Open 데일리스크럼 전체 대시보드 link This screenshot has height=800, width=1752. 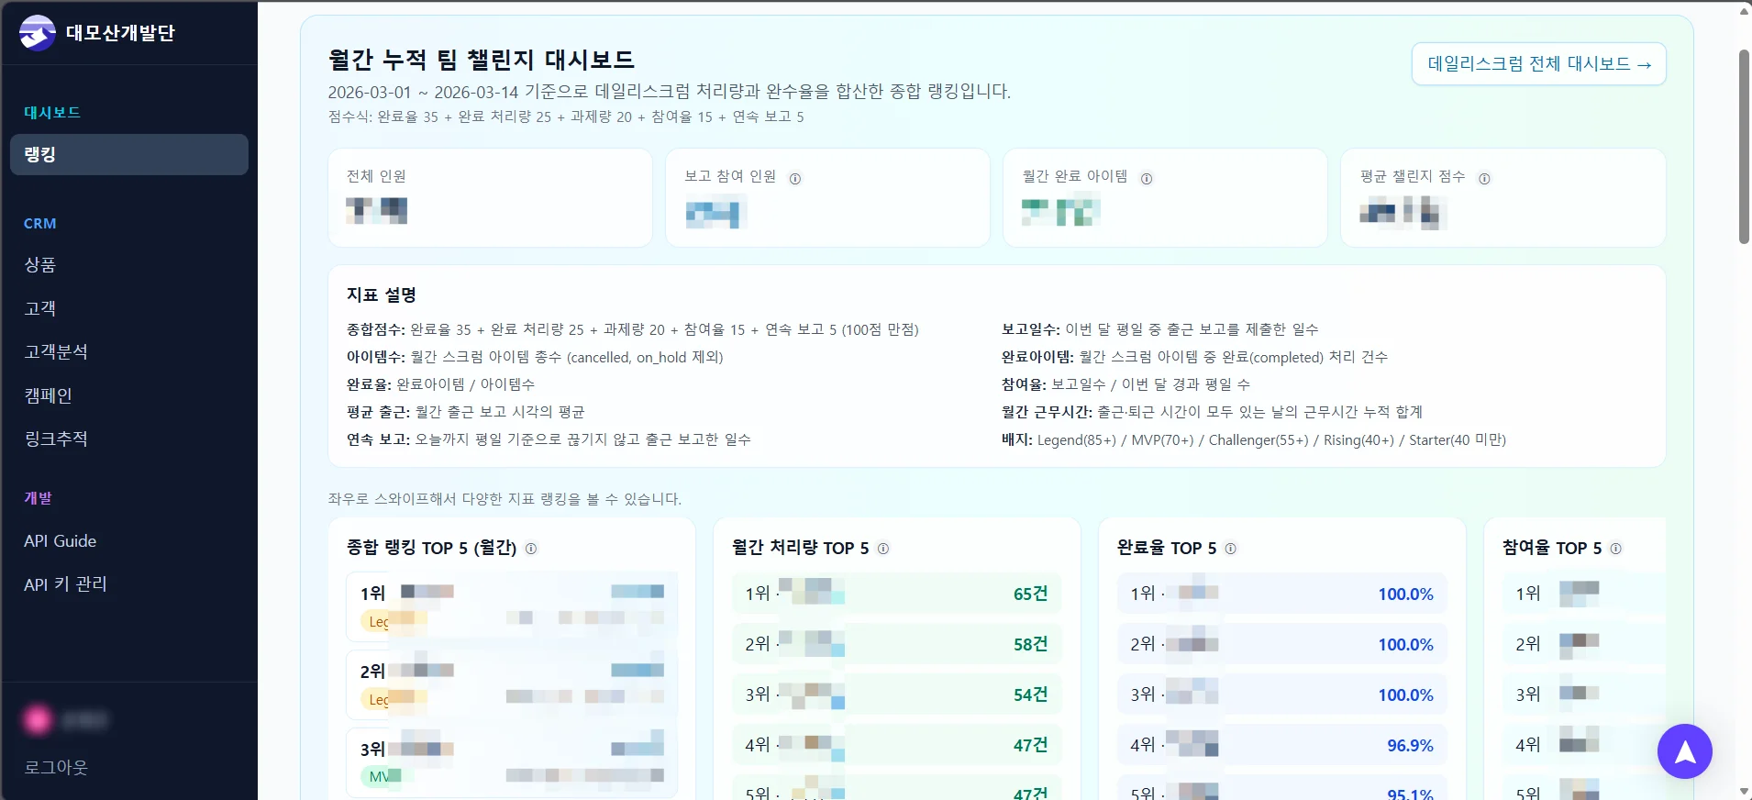click(1538, 64)
